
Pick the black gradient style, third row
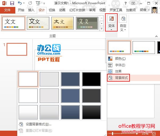coord(91,112)
